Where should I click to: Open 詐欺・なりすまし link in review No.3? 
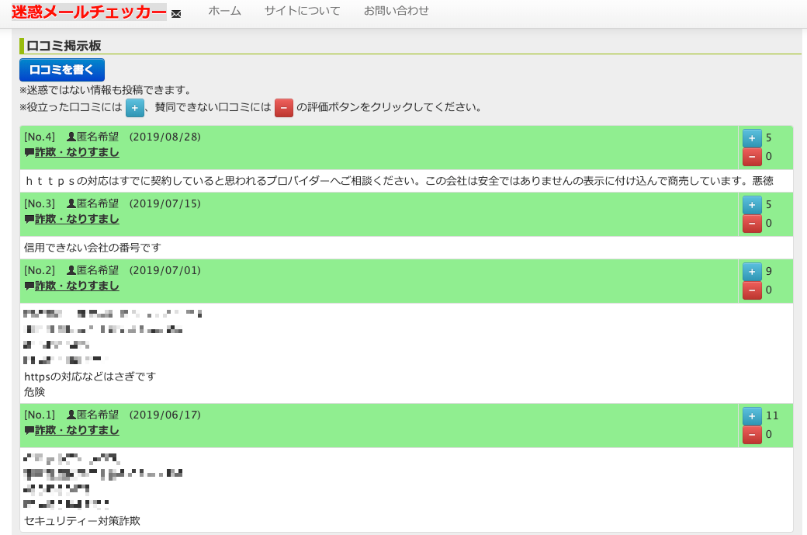point(77,219)
